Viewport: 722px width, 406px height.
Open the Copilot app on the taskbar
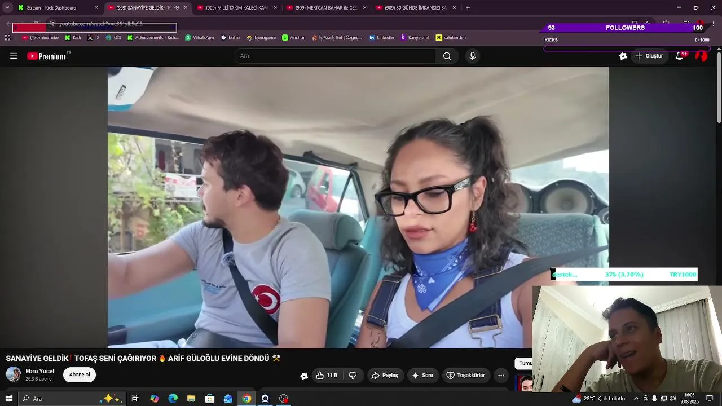[155, 399]
